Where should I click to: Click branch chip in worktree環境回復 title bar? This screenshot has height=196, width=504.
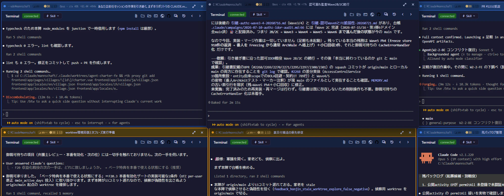[x=43, y=133]
